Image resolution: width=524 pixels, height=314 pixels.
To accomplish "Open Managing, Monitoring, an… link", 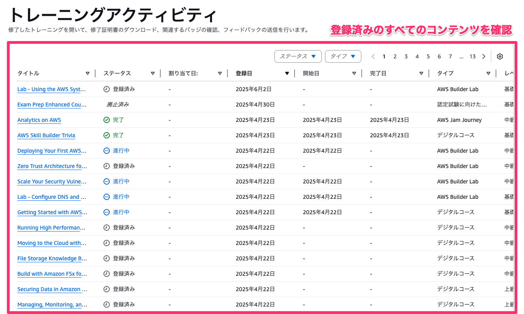I will pos(52,305).
